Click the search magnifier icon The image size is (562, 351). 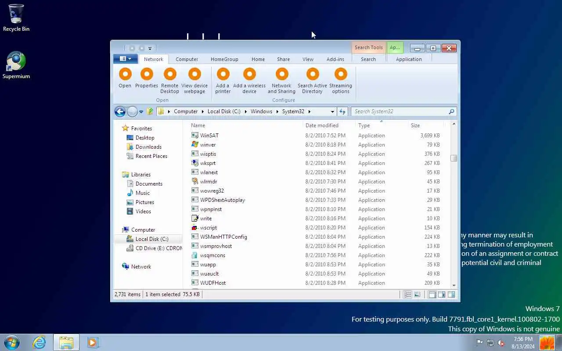(451, 111)
